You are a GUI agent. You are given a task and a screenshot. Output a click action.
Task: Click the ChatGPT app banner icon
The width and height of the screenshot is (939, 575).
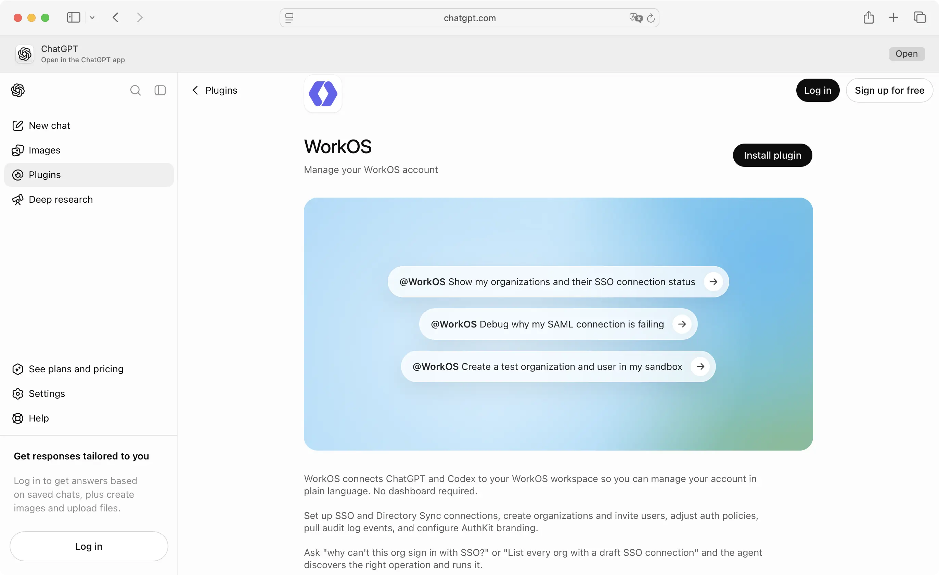25,54
